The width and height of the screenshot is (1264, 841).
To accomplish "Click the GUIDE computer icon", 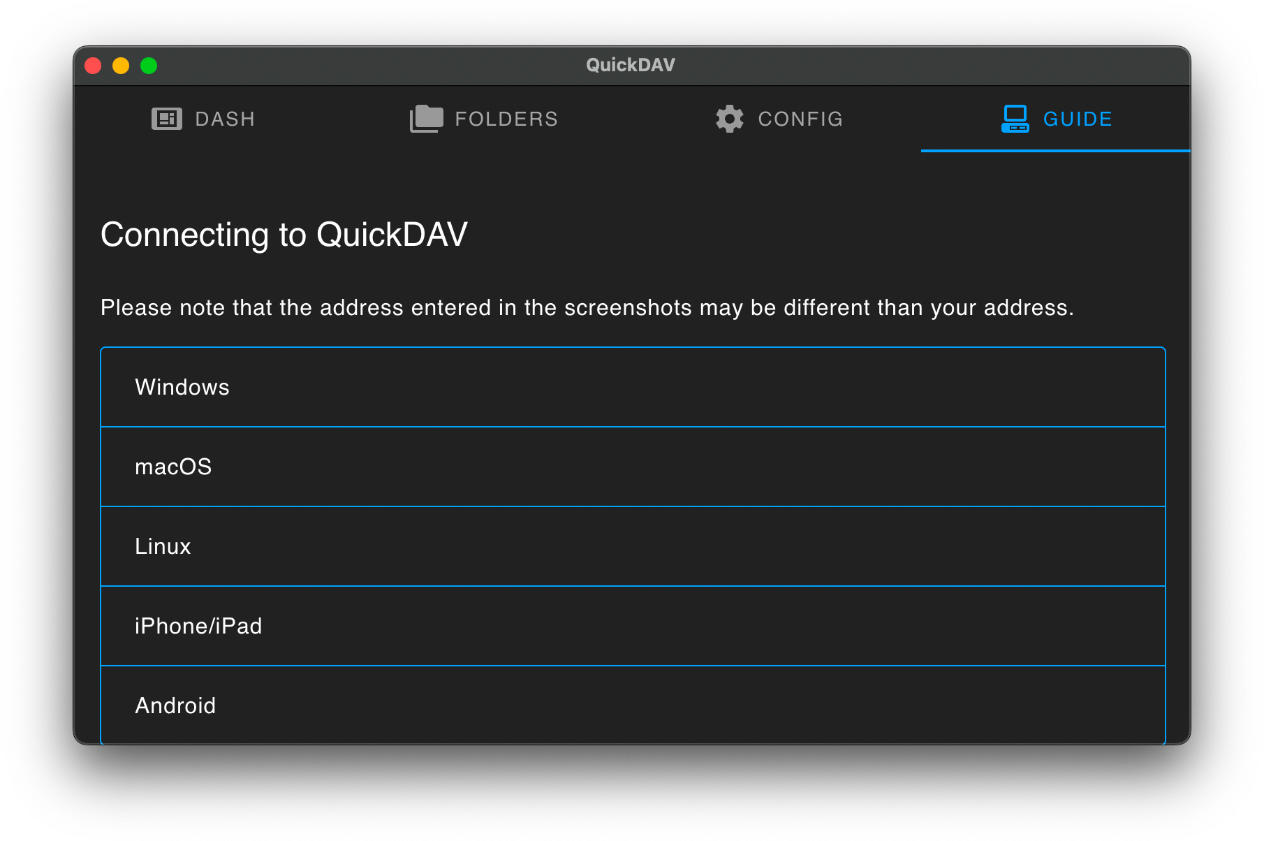I will [1015, 119].
